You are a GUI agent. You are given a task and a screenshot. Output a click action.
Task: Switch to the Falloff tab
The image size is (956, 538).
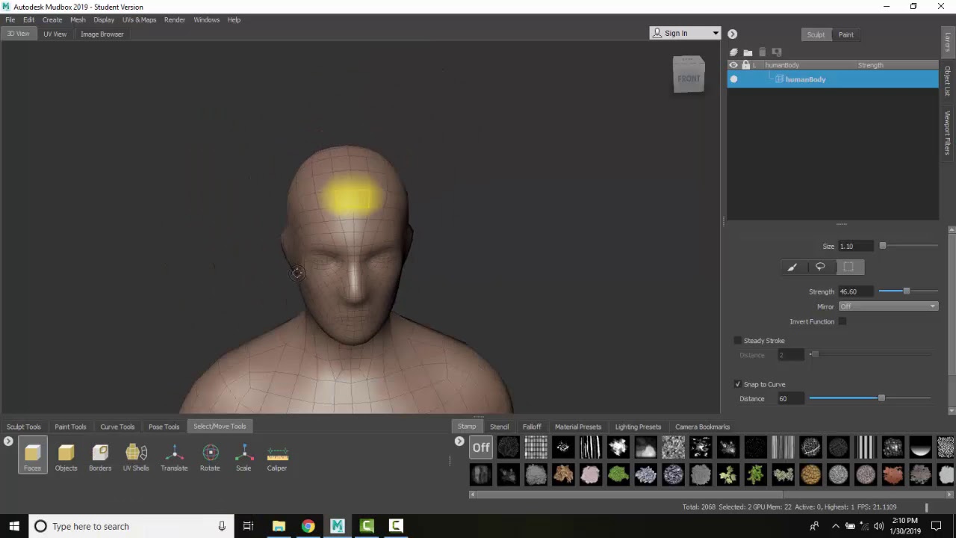(532, 427)
